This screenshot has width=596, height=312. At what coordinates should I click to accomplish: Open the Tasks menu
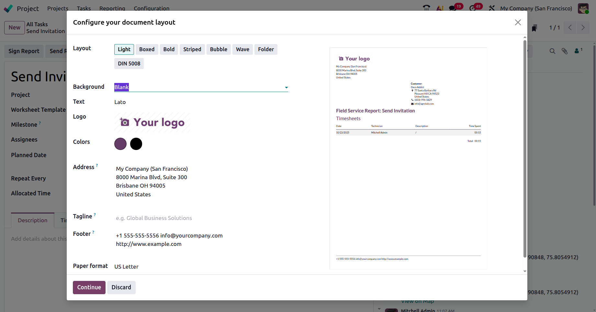pyautogui.click(x=84, y=8)
